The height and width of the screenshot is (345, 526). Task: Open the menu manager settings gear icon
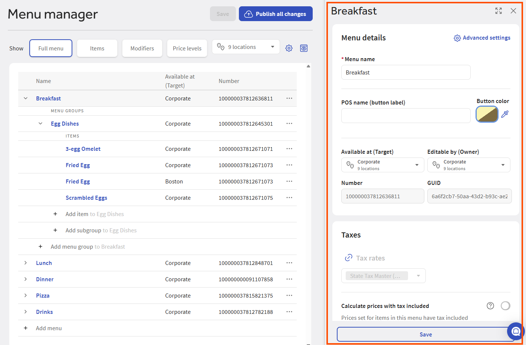click(289, 48)
